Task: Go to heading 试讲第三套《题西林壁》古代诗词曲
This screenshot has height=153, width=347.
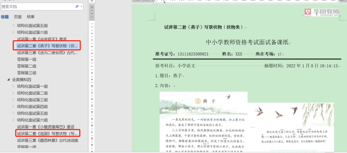Action: tap(47, 140)
